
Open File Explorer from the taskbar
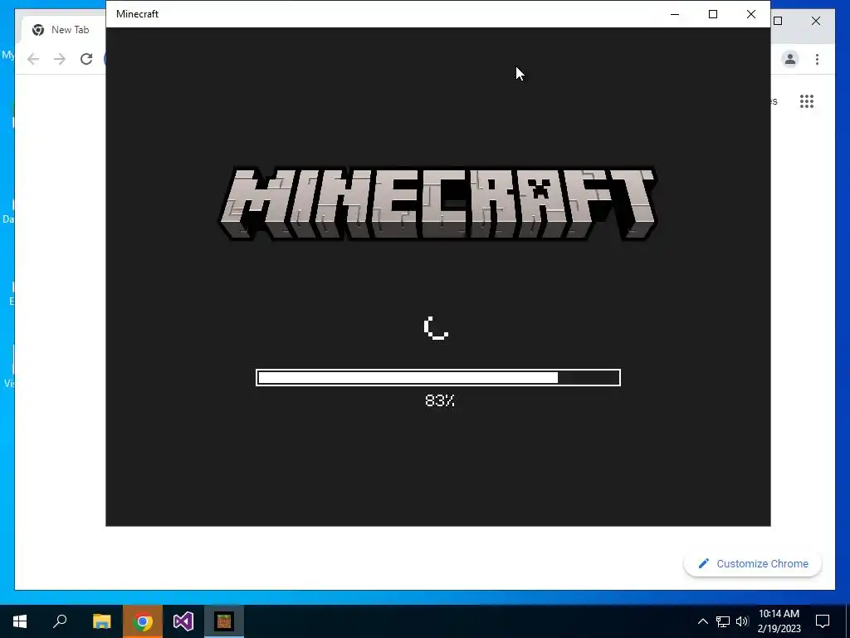coord(101,621)
